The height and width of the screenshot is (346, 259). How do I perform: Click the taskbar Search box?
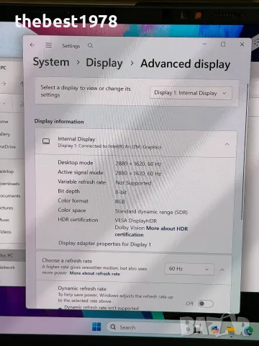144,327
